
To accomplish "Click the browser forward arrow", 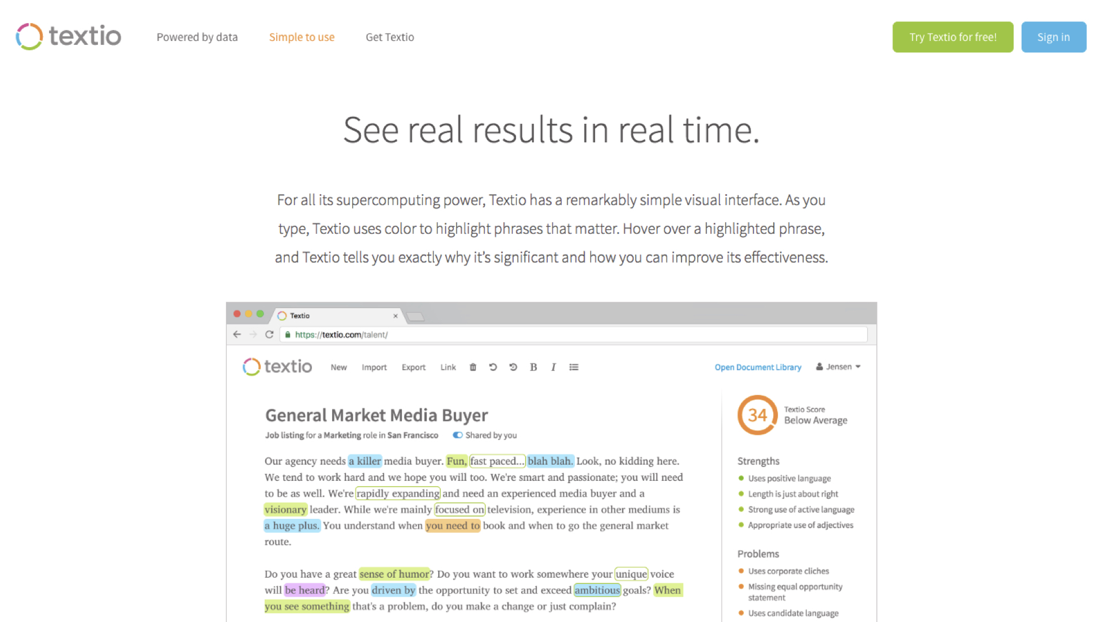I will (253, 334).
